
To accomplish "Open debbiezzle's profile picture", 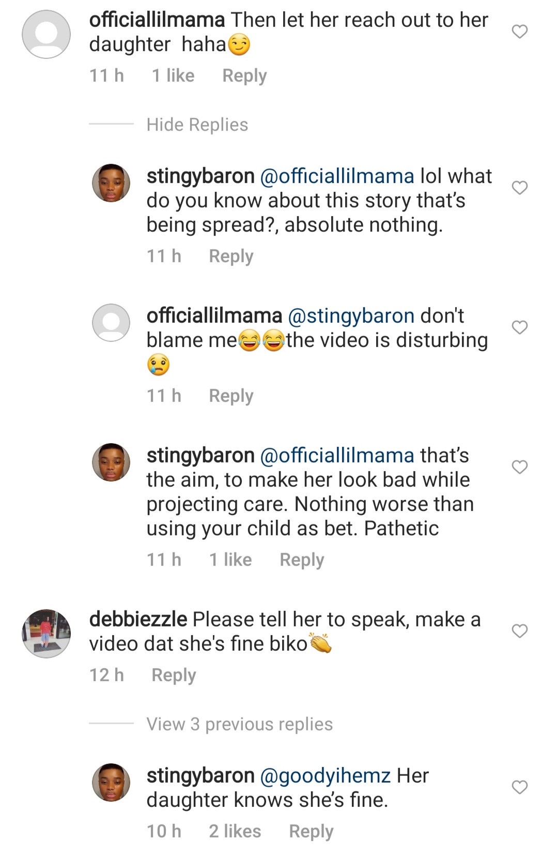I will click(x=47, y=633).
